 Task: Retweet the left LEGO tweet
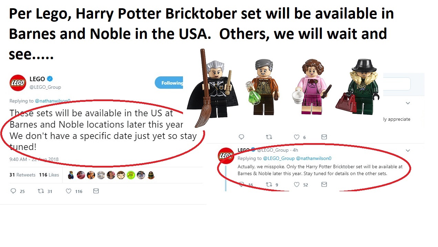(x=40, y=191)
